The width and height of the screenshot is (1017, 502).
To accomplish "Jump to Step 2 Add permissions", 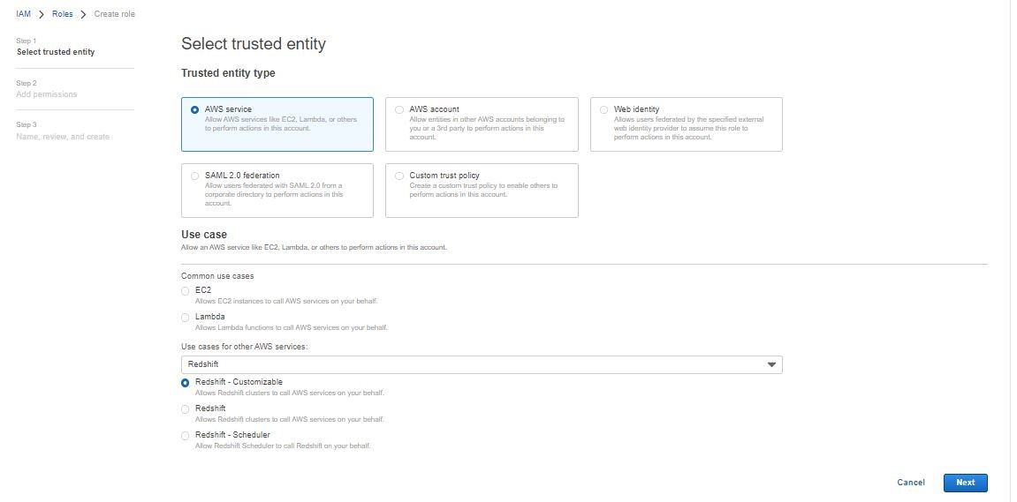I will (46, 94).
